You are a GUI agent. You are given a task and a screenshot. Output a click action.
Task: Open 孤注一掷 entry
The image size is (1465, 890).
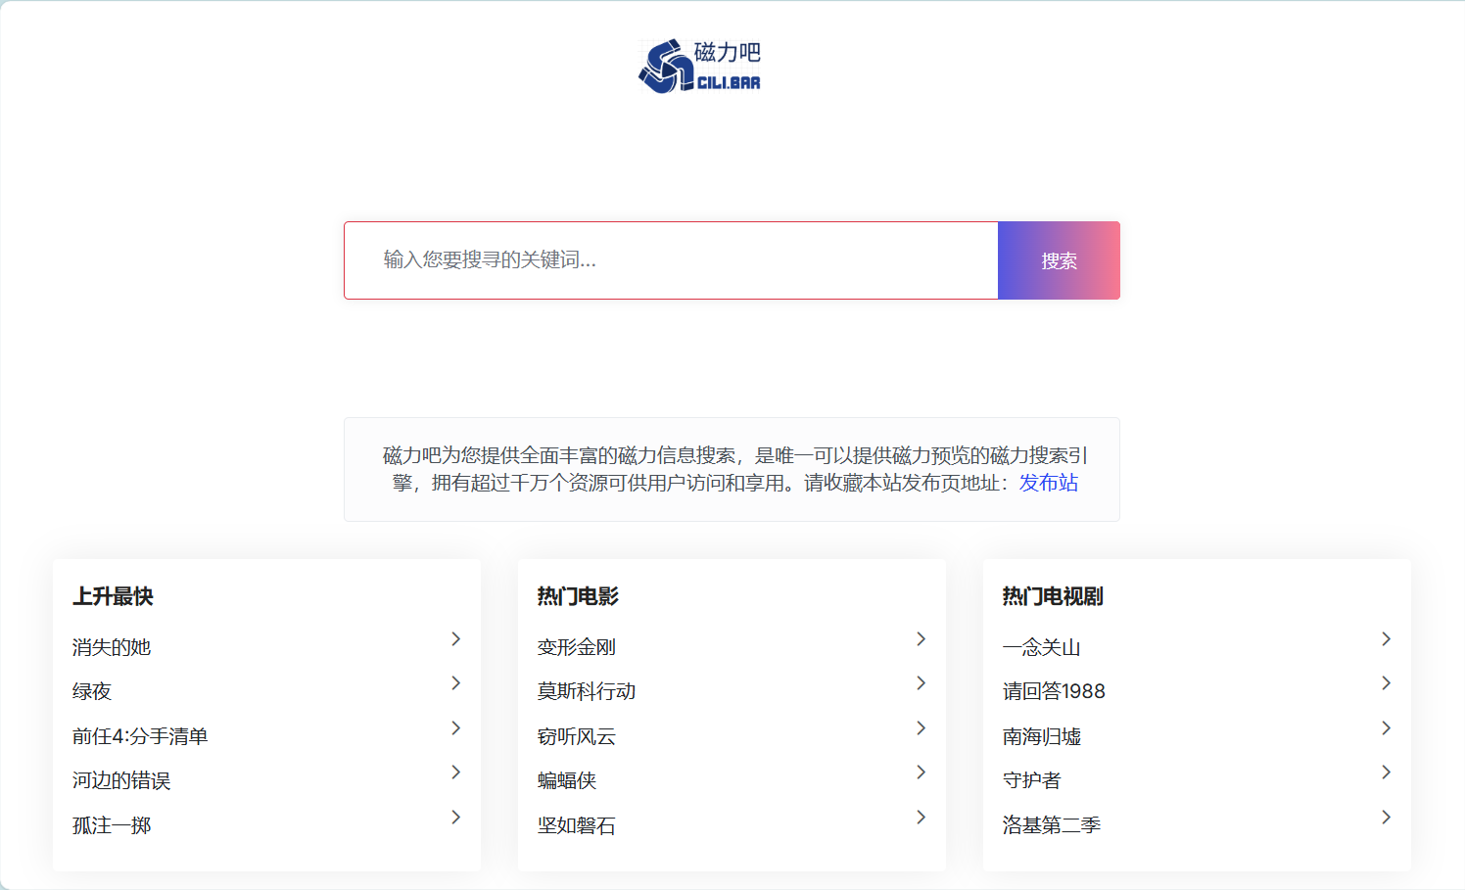(112, 825)
